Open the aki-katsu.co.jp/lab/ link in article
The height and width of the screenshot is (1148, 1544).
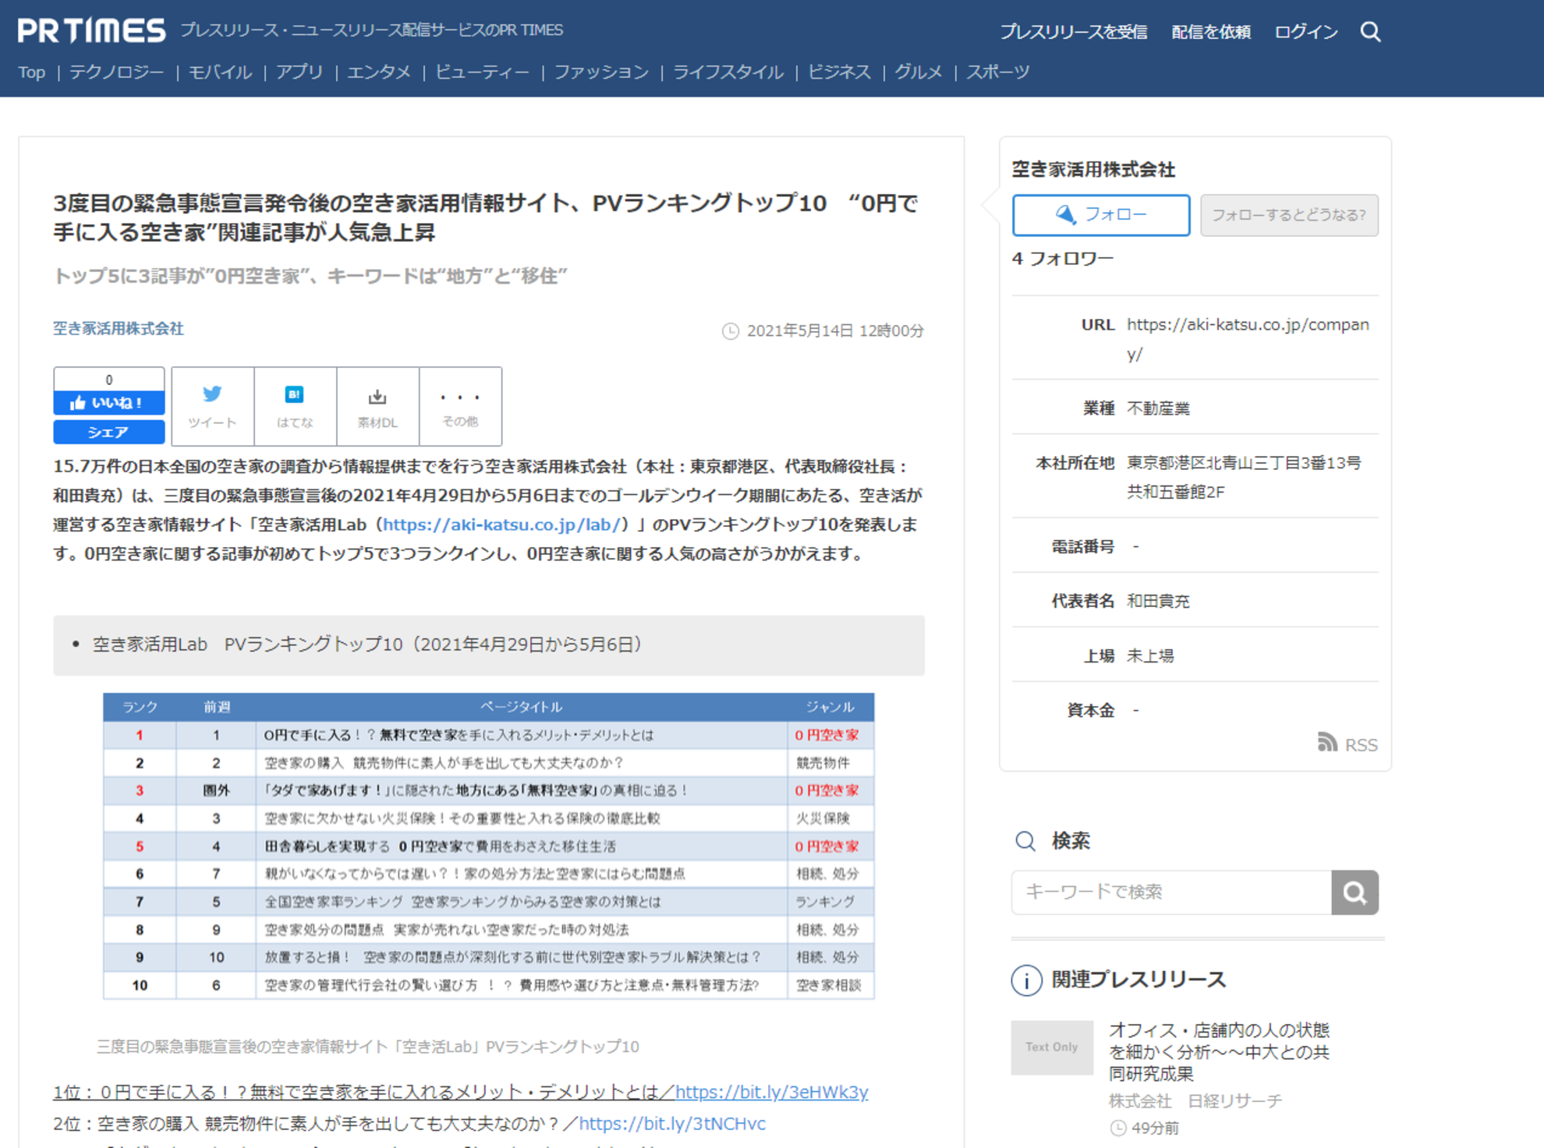501,525
